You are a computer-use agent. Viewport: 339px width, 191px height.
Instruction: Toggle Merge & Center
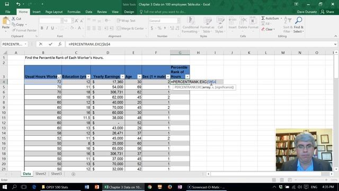pos(130,28)
